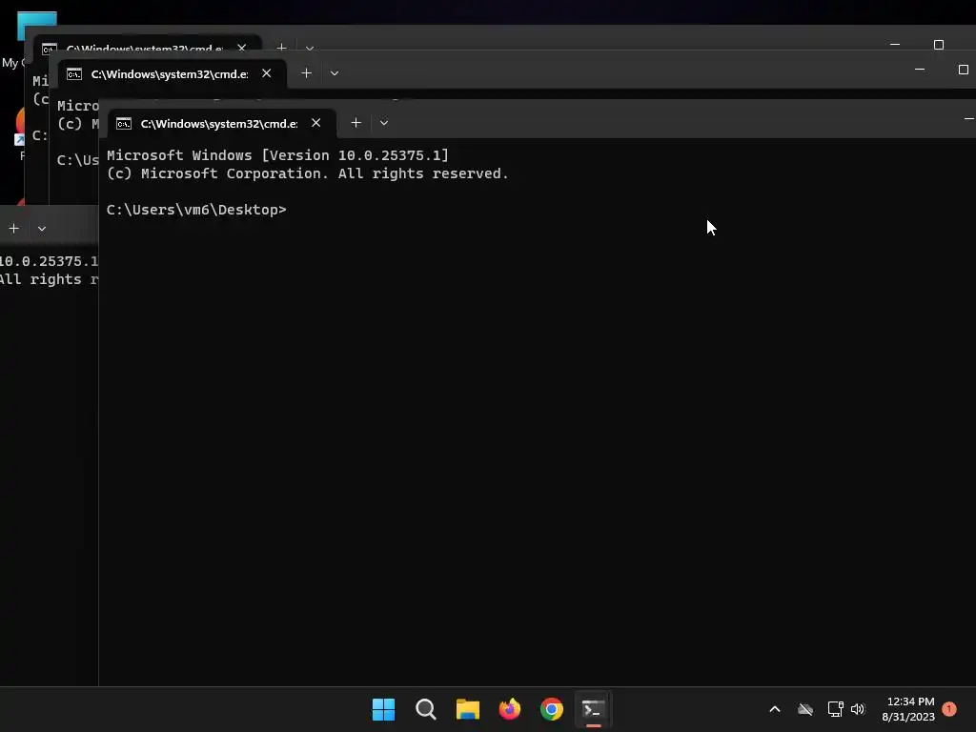Add a new tab in middle terminal window
Viewport: 976px width, 732px height.
click(306, 73)
